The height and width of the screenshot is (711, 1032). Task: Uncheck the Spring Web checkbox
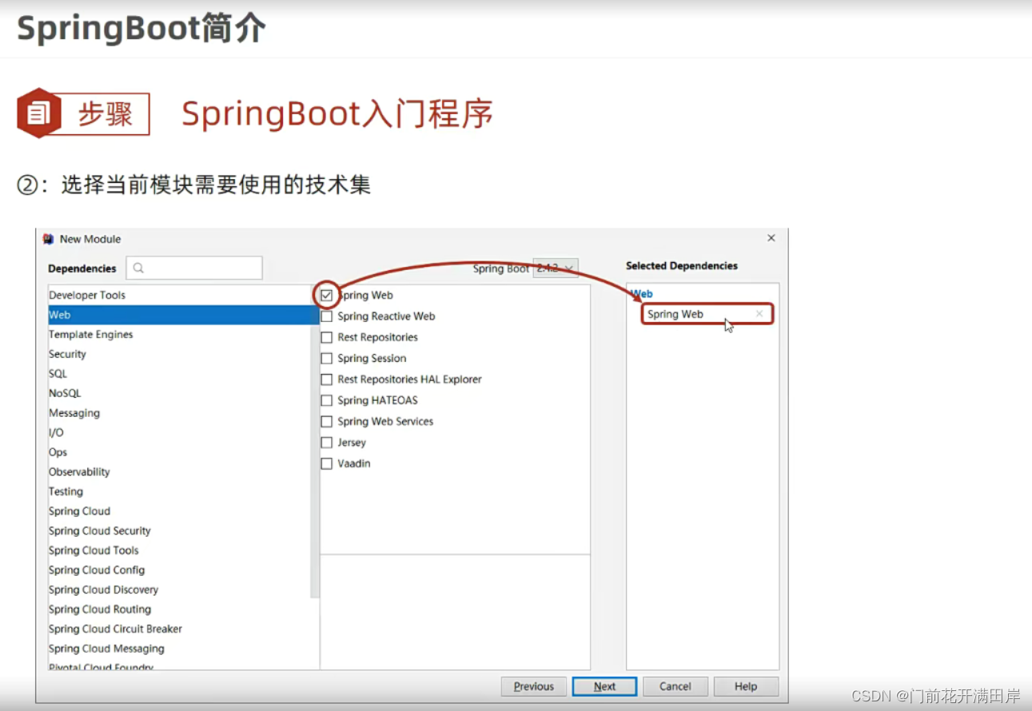[326, 295]
